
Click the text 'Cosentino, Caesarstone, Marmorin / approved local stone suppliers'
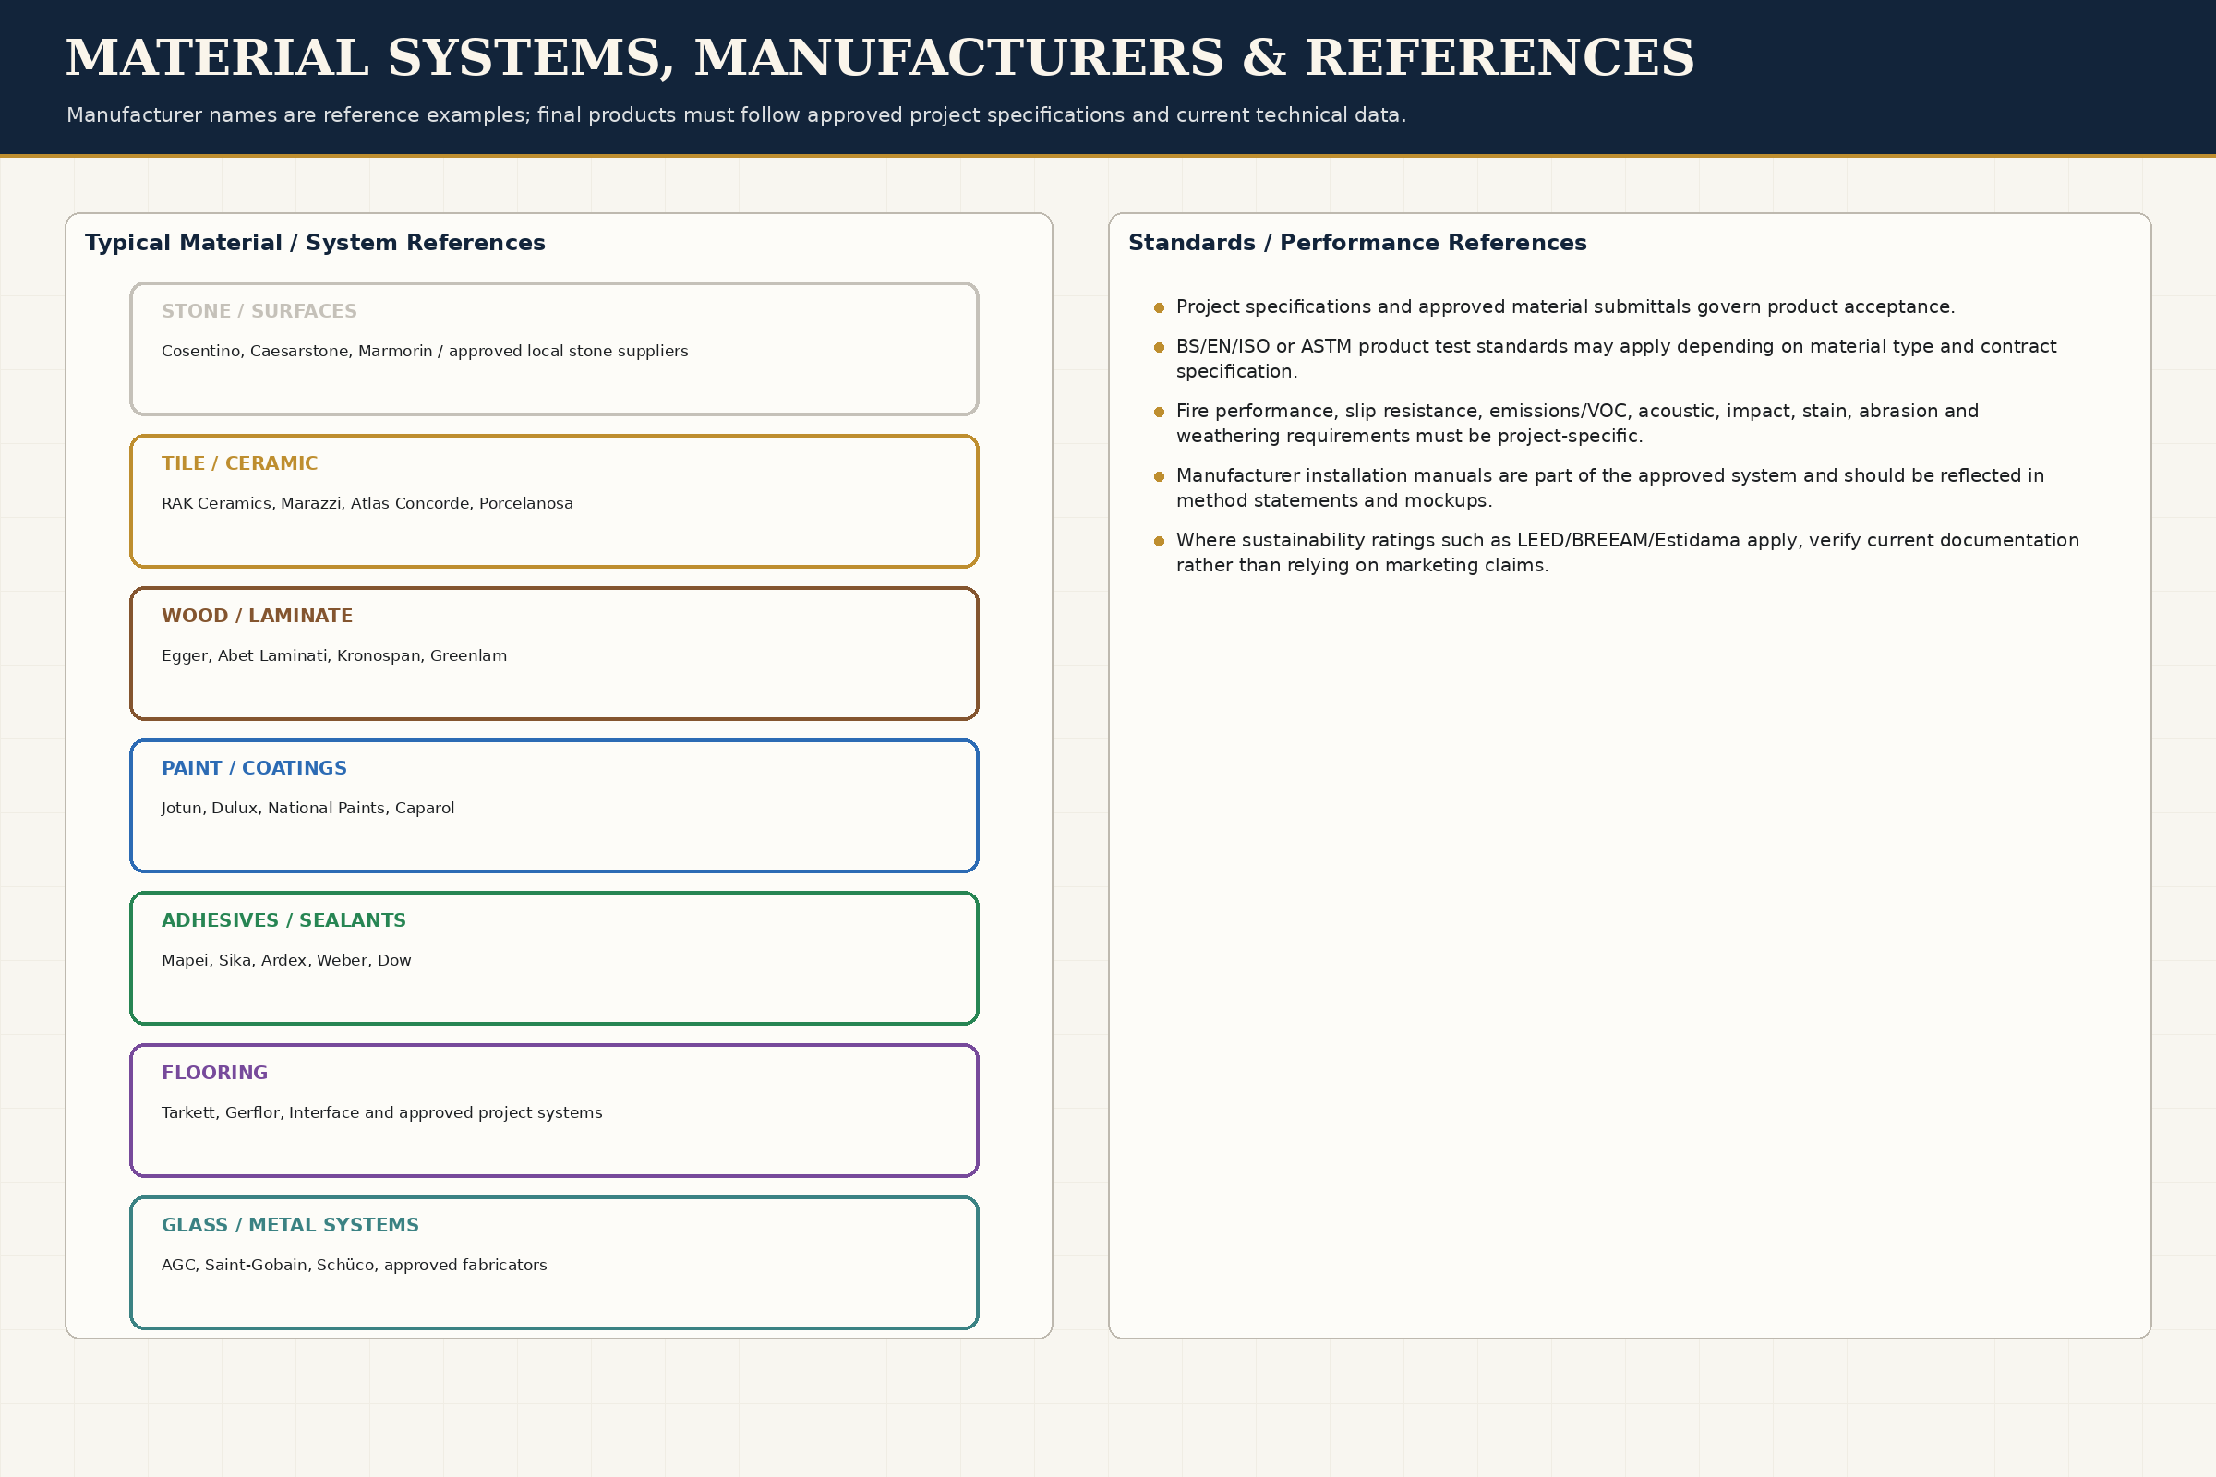click(x=425, y=352)
